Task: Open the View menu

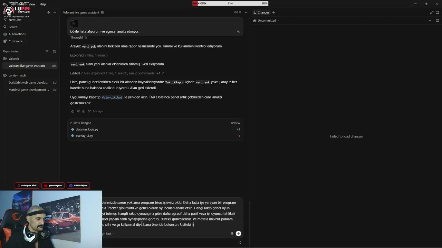Action: click(x=32, y=4)
